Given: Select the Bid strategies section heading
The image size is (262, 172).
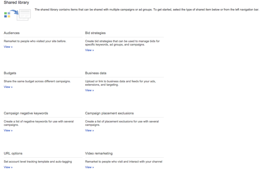Looking at the screenshot, I should point(95,33).
